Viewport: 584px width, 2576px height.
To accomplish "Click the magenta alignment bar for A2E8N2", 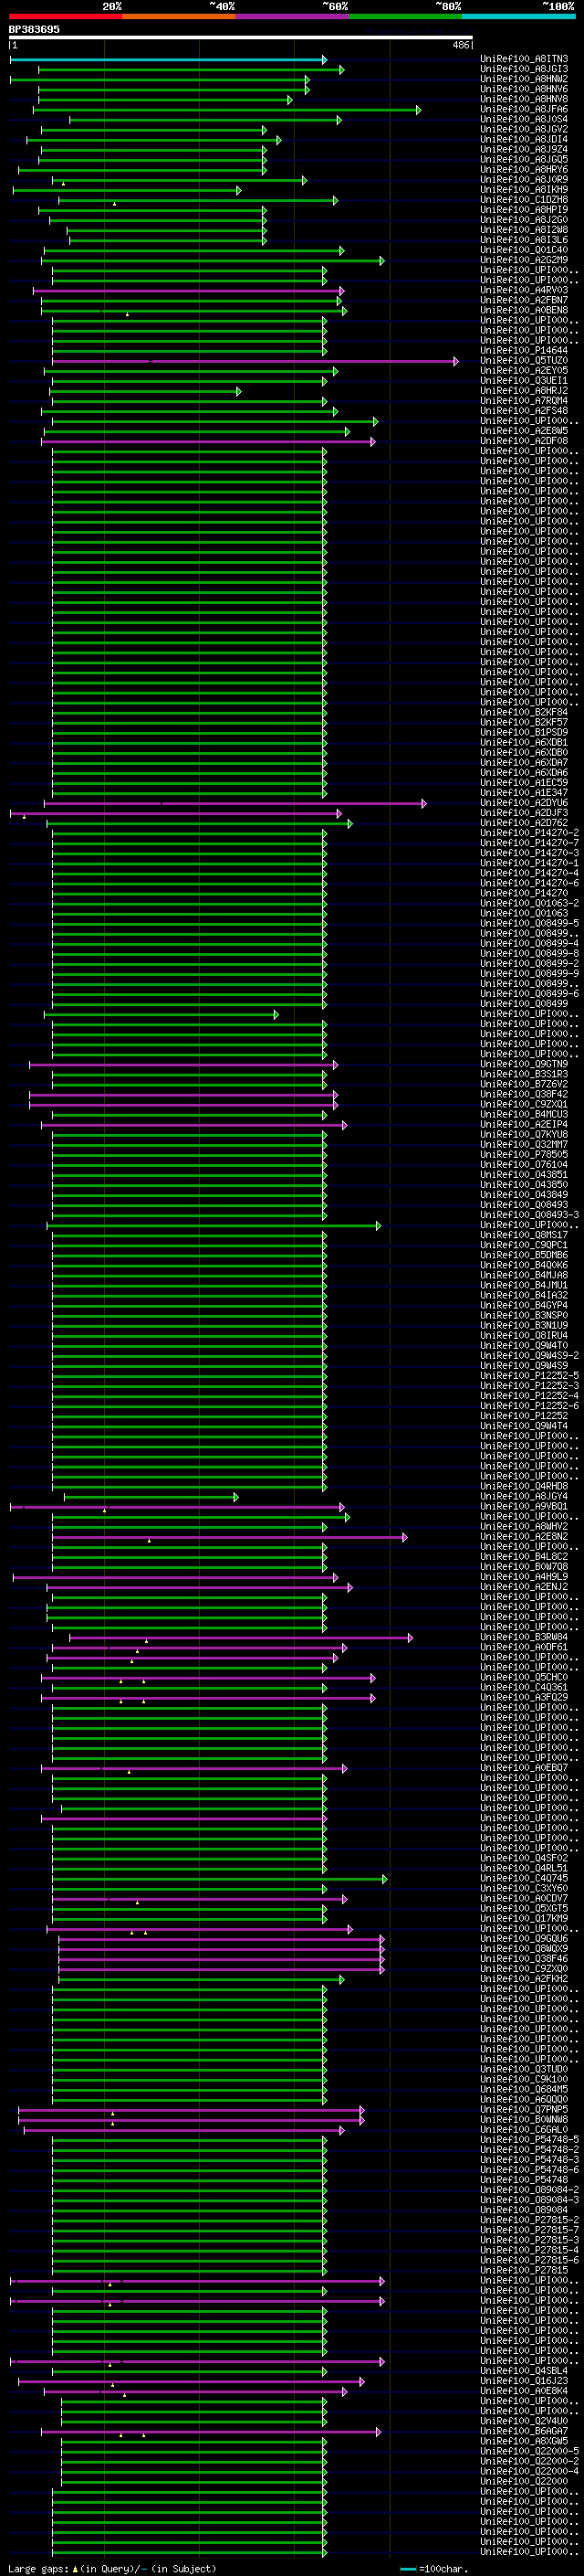I will click(230, 1537).
